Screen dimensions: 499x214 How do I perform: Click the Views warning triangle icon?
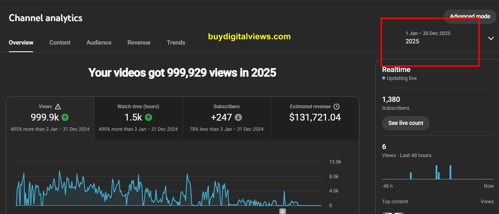click(58, 107)
